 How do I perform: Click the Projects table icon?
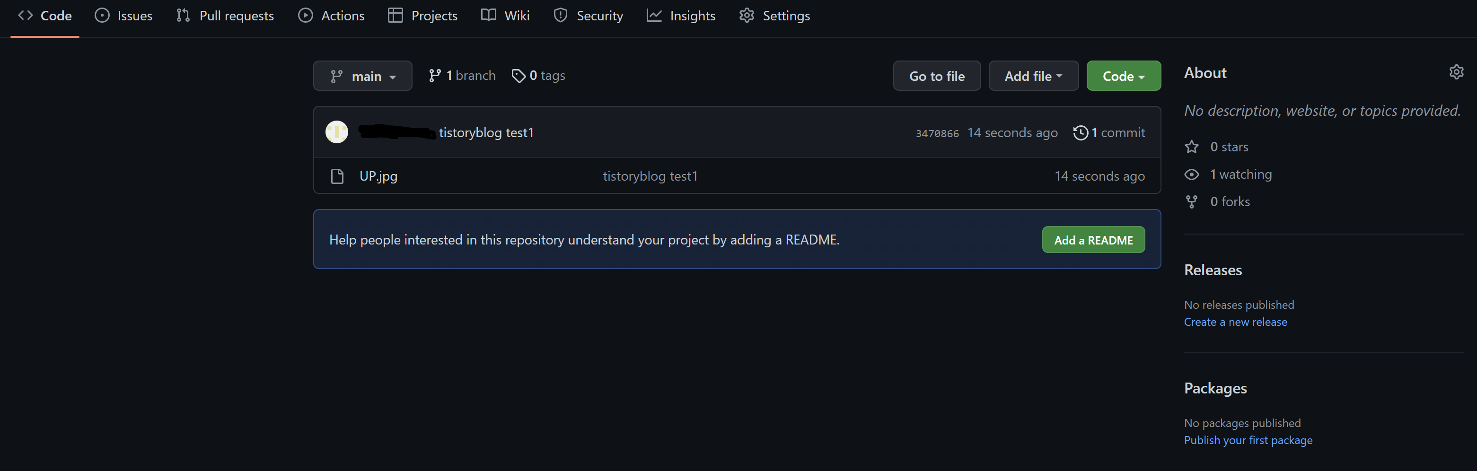pos(396,16)
